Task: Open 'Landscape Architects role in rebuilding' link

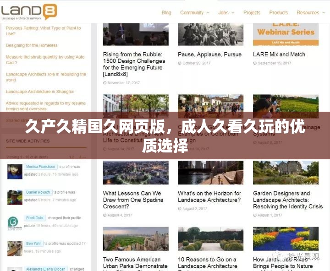Action: (x=46, y=77)
